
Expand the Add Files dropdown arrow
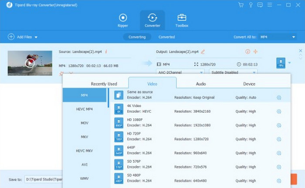[x=36, y=37]
